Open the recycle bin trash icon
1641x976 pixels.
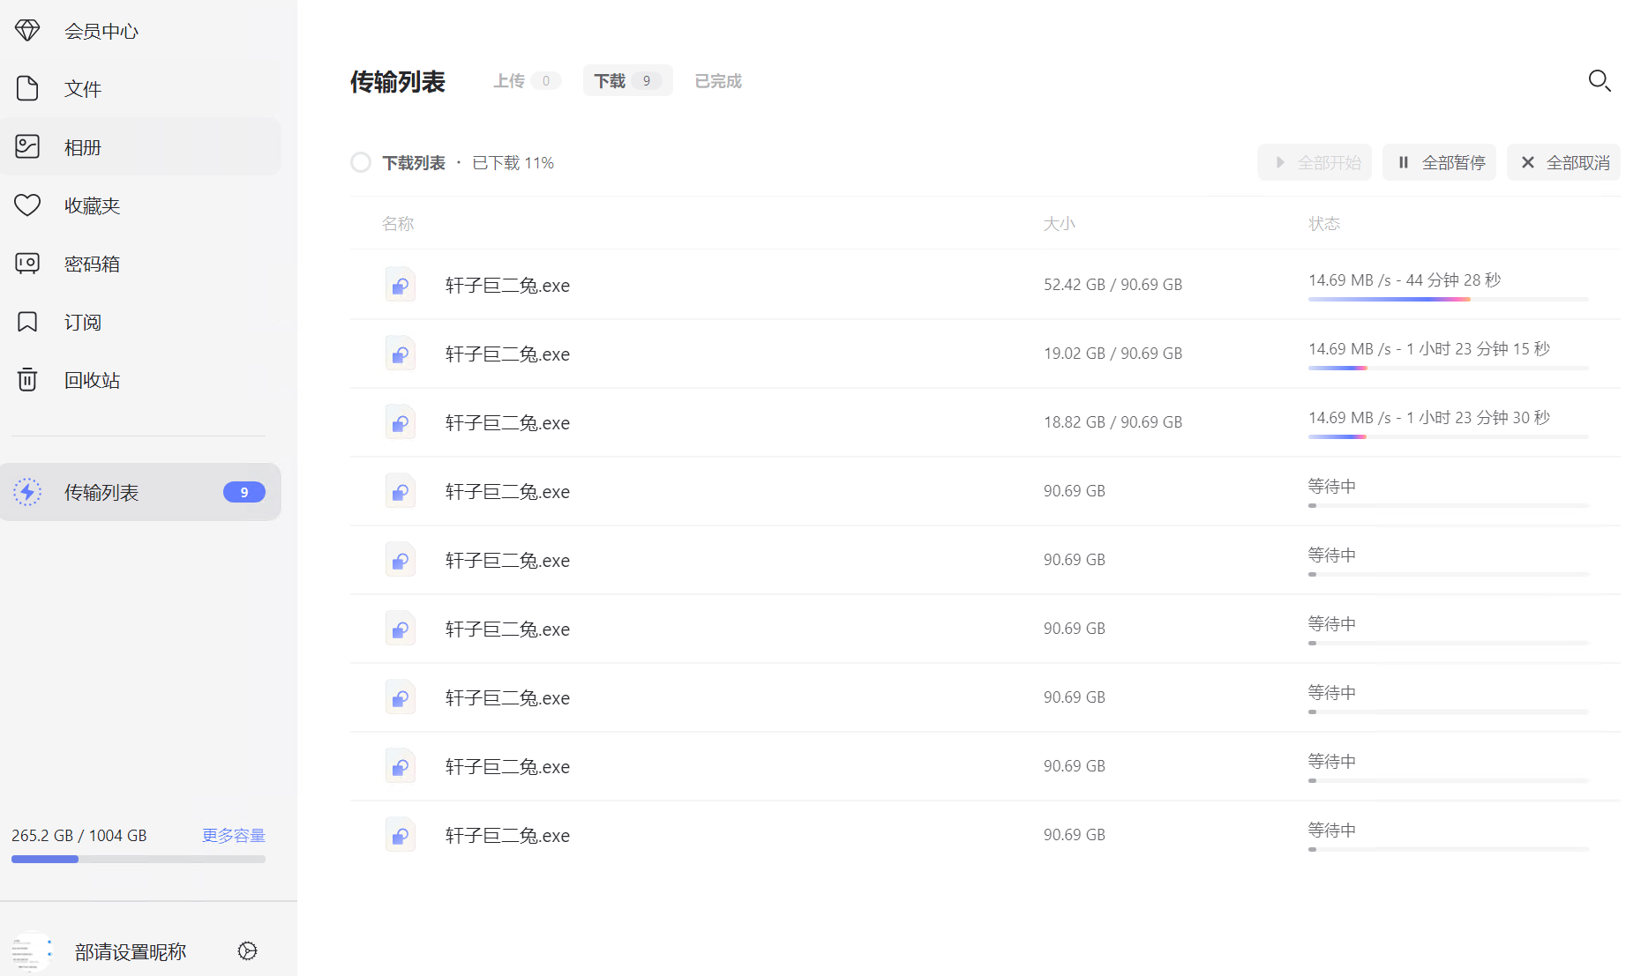click(x=27, y=380)
